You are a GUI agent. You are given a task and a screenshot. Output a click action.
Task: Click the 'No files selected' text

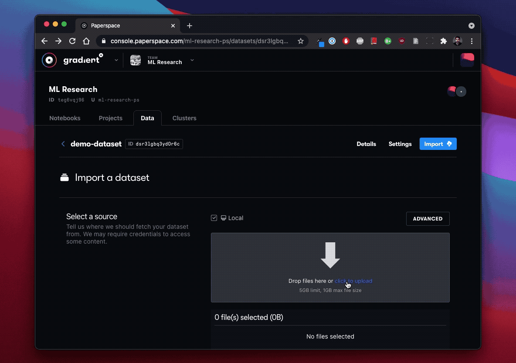coord(330,336)
